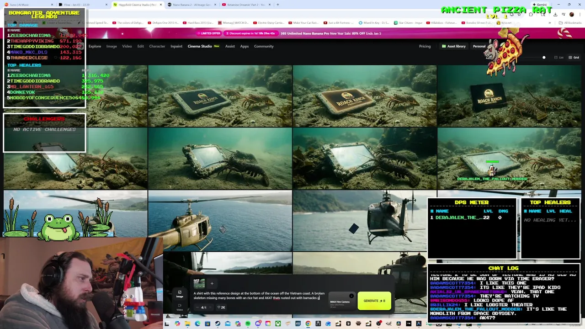Open Steam from the taskbar
Screen dimensions: 585x329
coord(218,324)
